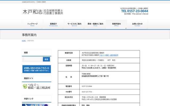The width and height of the screenshot is (170, 106).
Task: Click the 外部リンク sidebar heading
Action: (29, 99)
